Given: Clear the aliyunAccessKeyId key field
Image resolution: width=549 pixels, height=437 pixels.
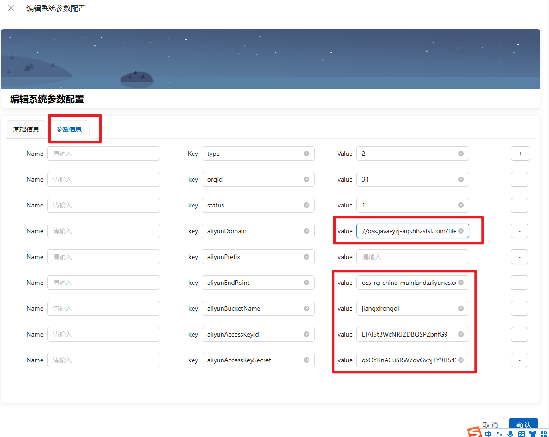Looking at the screenshot, I should pyautogui.click(x=307, y=335).
